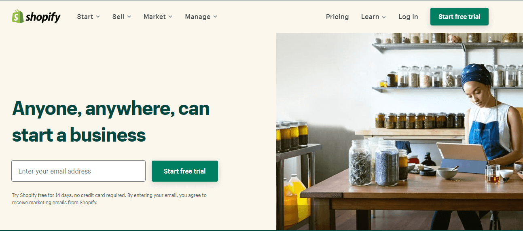
Task: Click the 14 days free trial disclaimer text
Action: (109, 199)
